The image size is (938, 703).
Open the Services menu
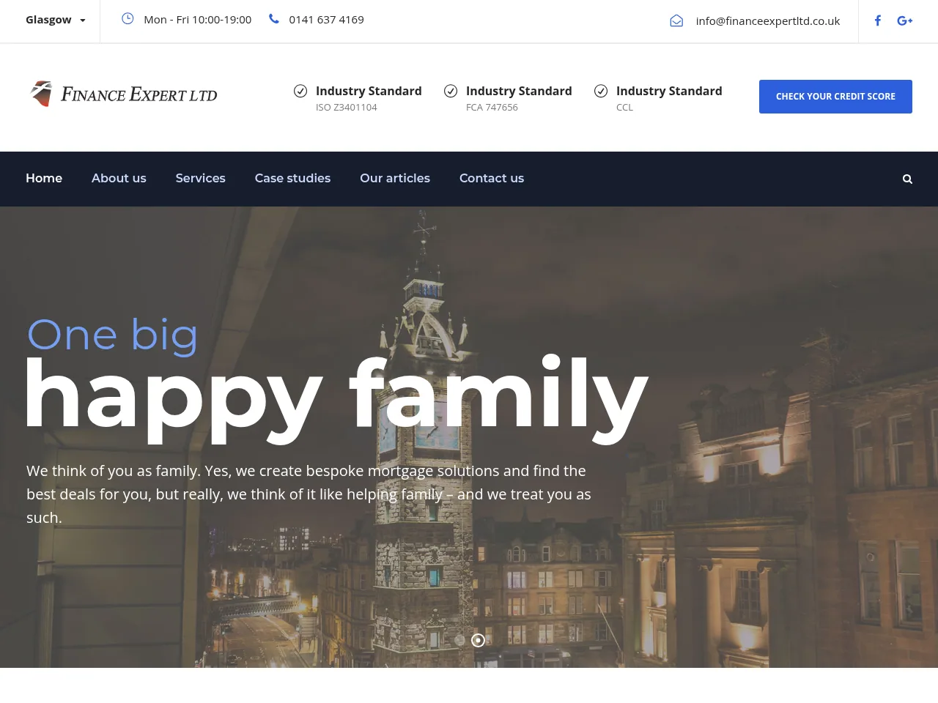(200, 178)
